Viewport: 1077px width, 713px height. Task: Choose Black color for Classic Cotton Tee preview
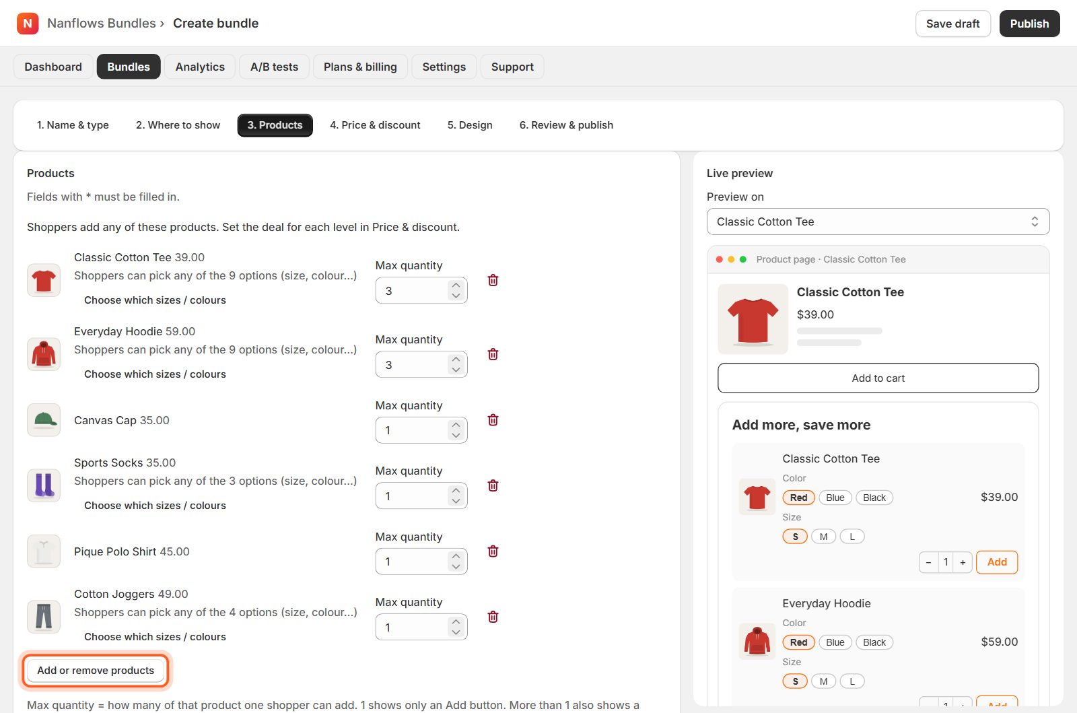(874, 498)
